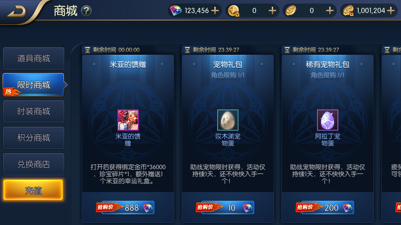Select the 哎木涕 pet egg icon
Image resolution: width=401 pixels, height=225 pixels.
point(228,120)
